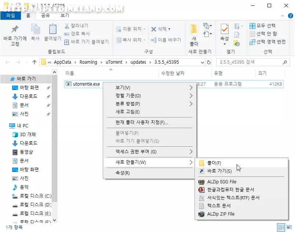Choose ALZip ZIP File in New submenu
The width and height of the screenshot is (295, 232).
[241, 214]
